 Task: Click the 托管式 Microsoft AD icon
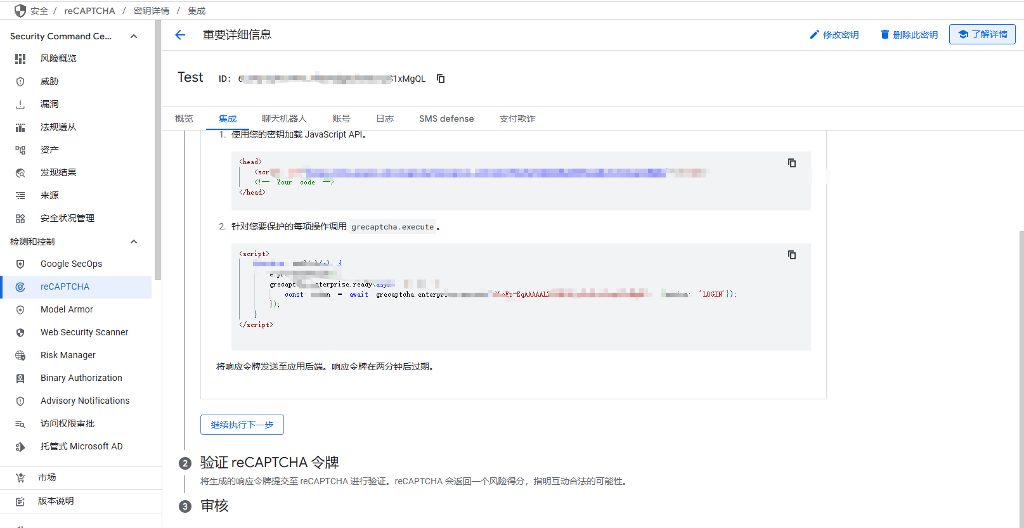click(x=20, y=446)
